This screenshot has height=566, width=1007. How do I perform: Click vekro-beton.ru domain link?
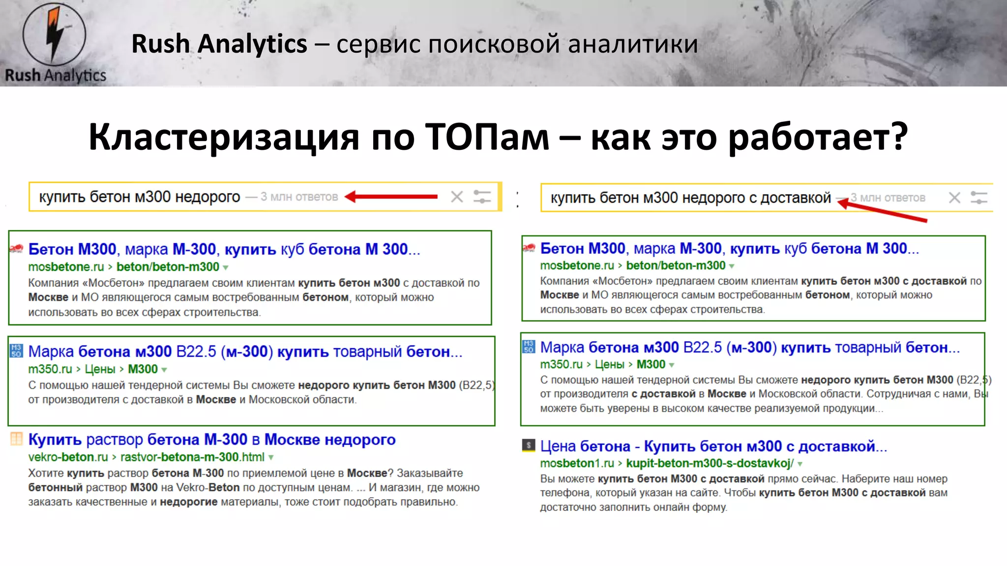(68, 457)
